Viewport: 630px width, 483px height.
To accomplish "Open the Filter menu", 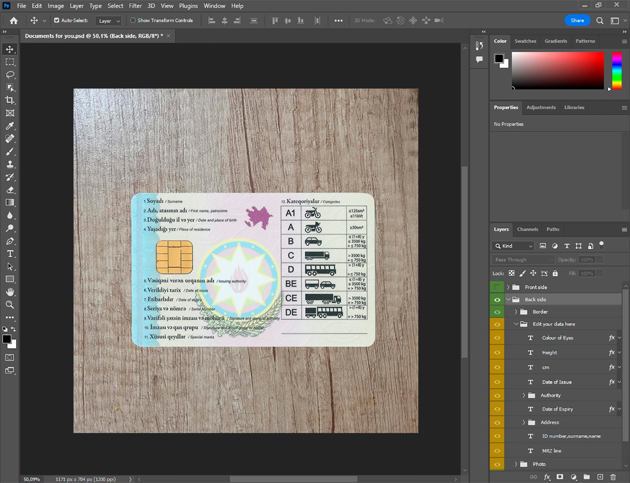I will [135, 6].
